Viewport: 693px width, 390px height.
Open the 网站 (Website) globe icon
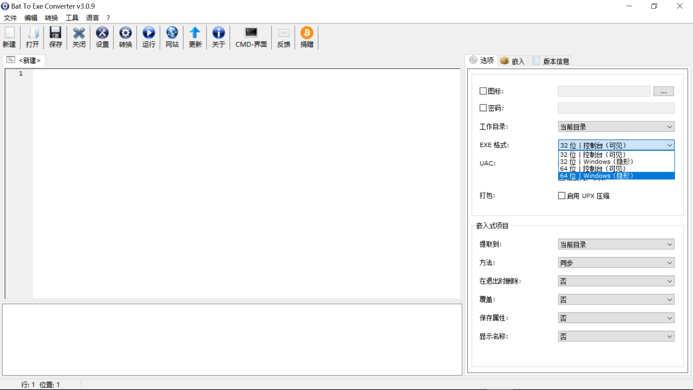pyautogui.click(x=172, y=37)
